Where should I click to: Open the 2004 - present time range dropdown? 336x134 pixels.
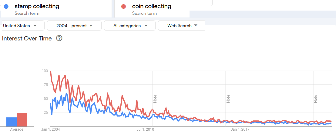point(74,26)
